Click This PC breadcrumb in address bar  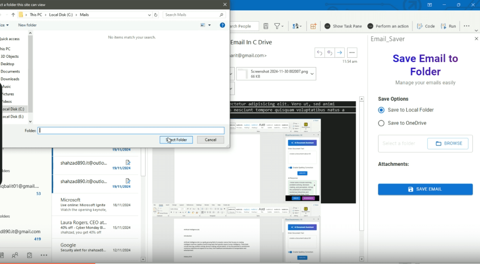pos(36,15)
